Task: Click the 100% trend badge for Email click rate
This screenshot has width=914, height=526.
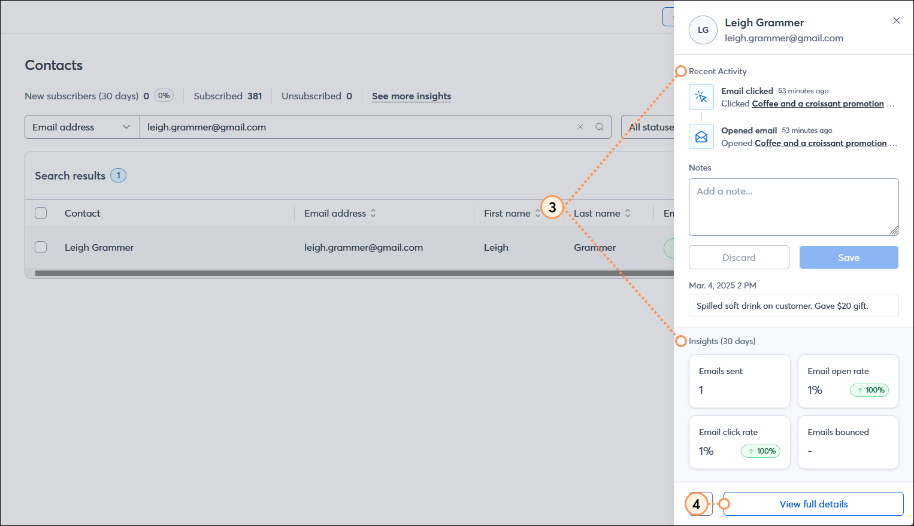Action: point(760,451)
